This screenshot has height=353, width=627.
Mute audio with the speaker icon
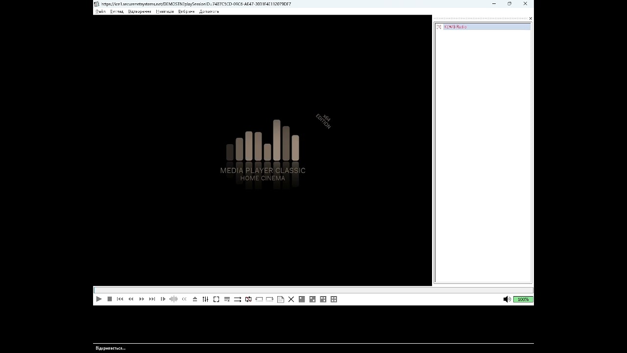tap(507, 299)
